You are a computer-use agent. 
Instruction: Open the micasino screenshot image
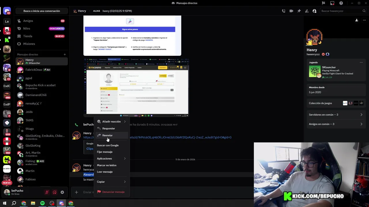click(x=136, y=87)
